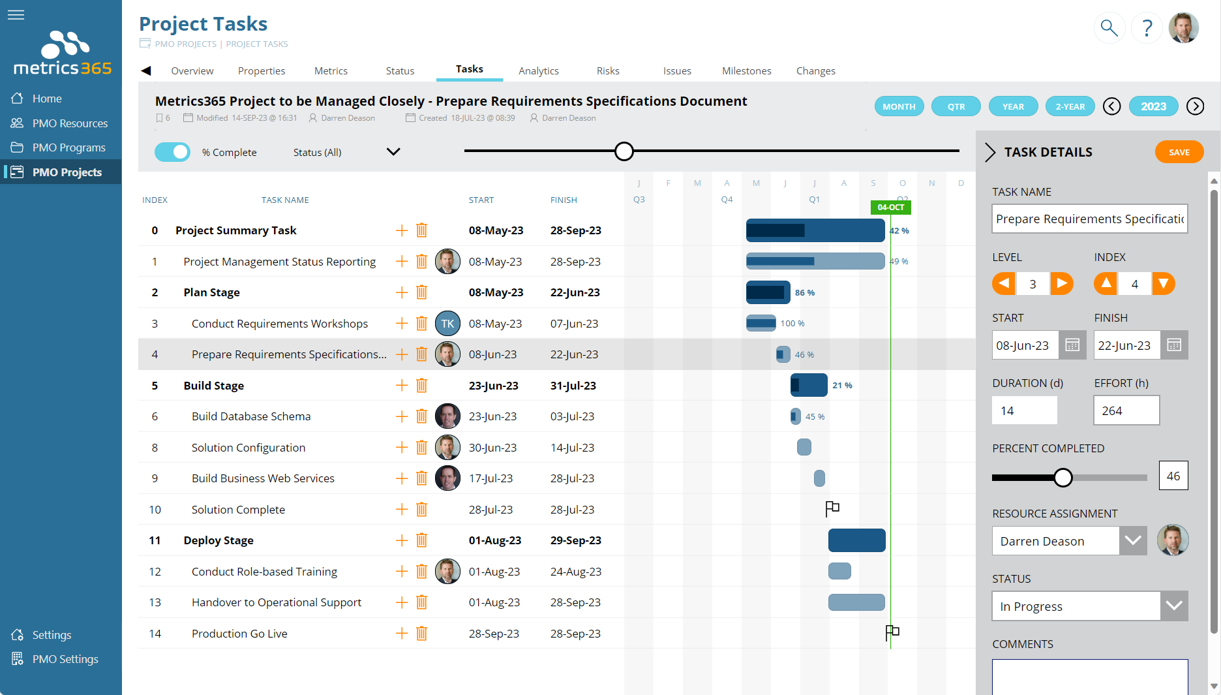
Task: Click Solution Complete milestone flag
Action: click(x=832, y=508)
